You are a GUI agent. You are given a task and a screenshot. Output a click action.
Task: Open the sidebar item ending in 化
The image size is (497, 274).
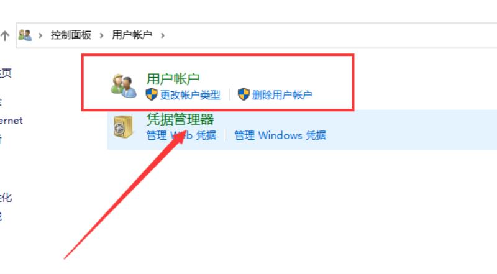pos(6,197)
